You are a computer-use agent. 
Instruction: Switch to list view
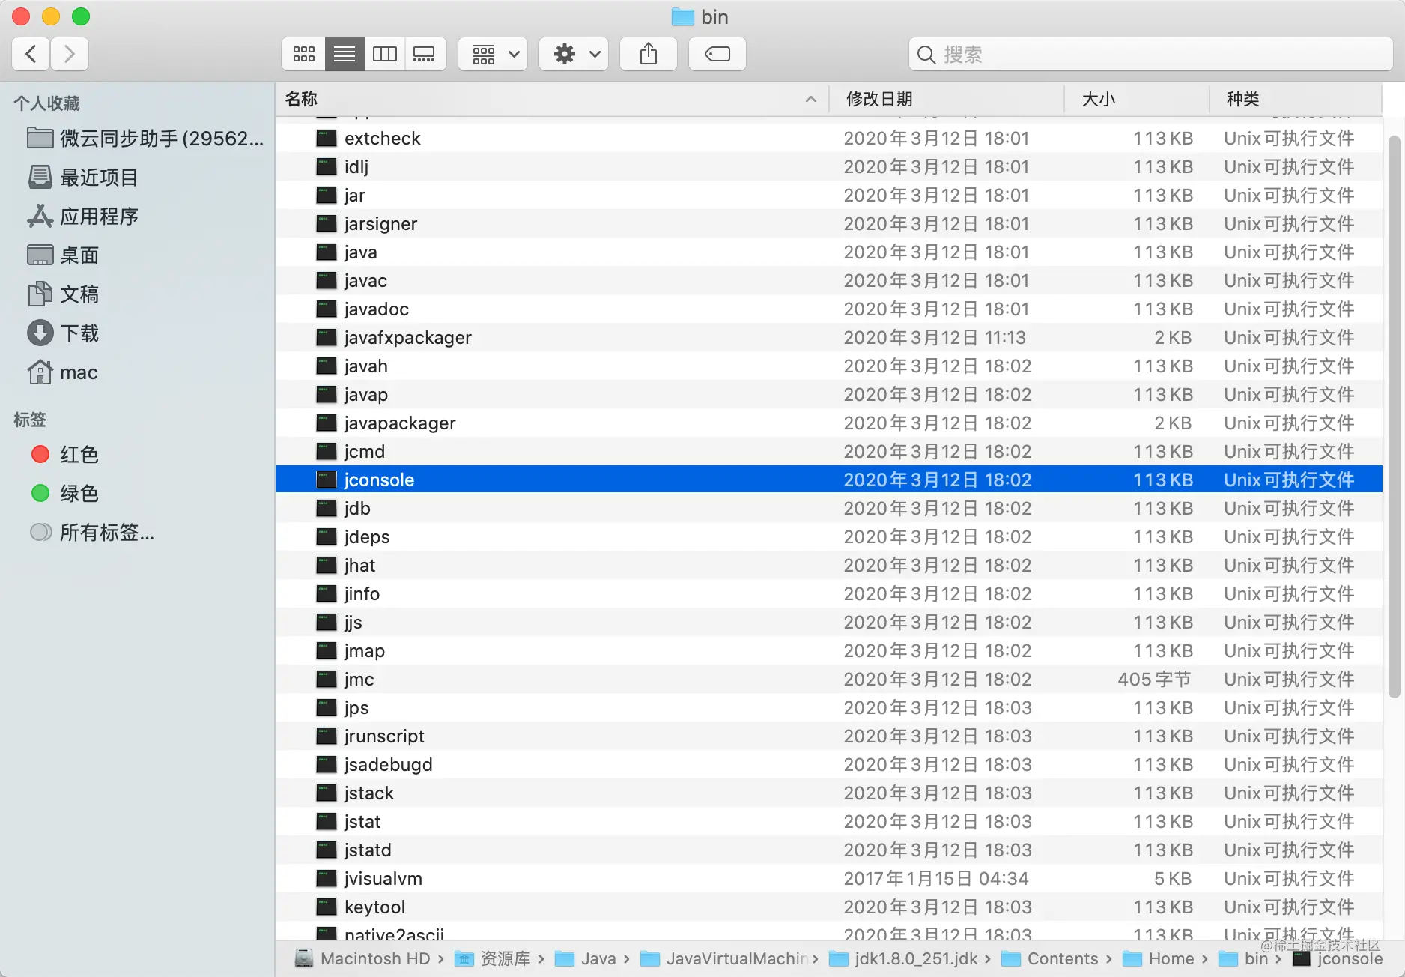click(x=345, y=54)
